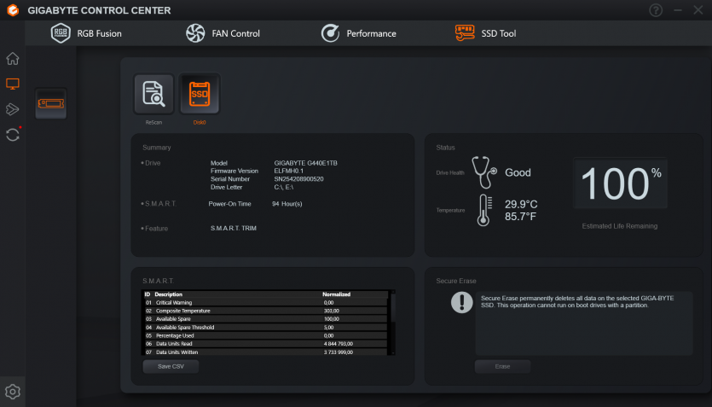Open settings gear at bottom left
This screenshot has width=712, height=407.
12,392
